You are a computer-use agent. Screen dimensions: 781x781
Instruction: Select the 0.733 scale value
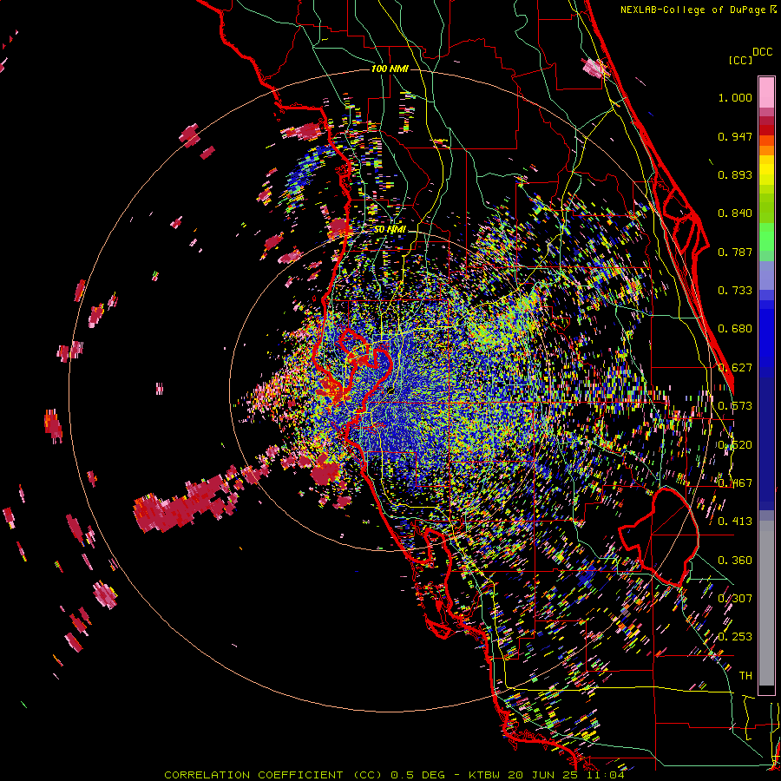pos(735,291)
